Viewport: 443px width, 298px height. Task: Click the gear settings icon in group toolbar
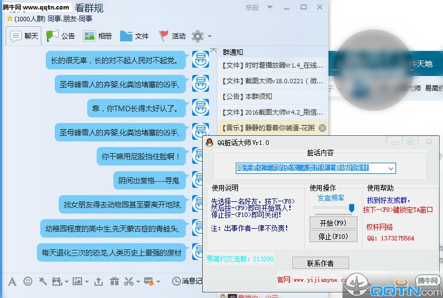click(198, 36)
